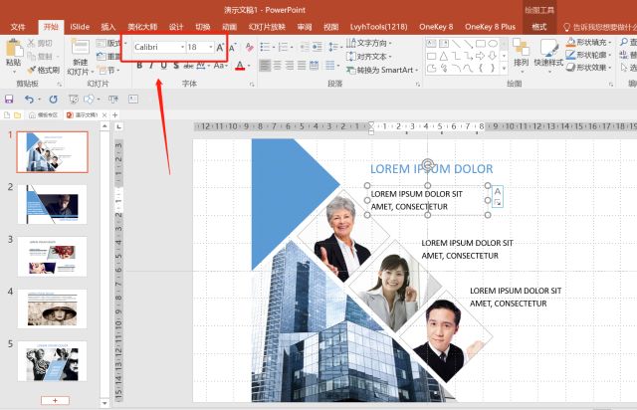Open the 文件 File tab
The image size is (637, 410).
(18, 27)
